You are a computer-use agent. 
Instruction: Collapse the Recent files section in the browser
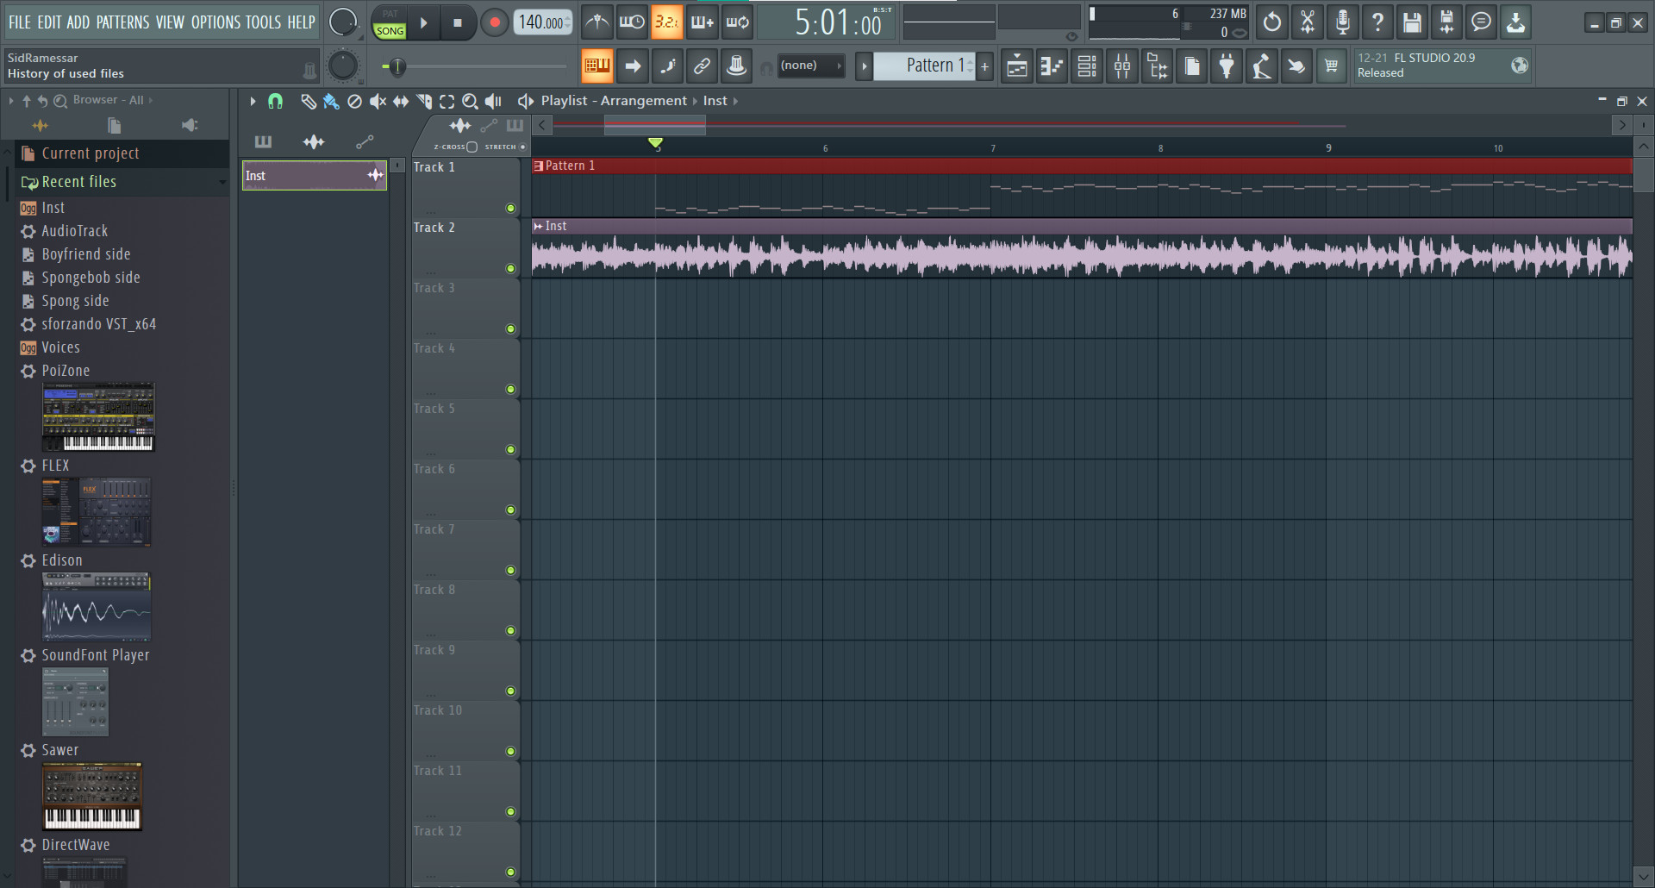point(221,182)
